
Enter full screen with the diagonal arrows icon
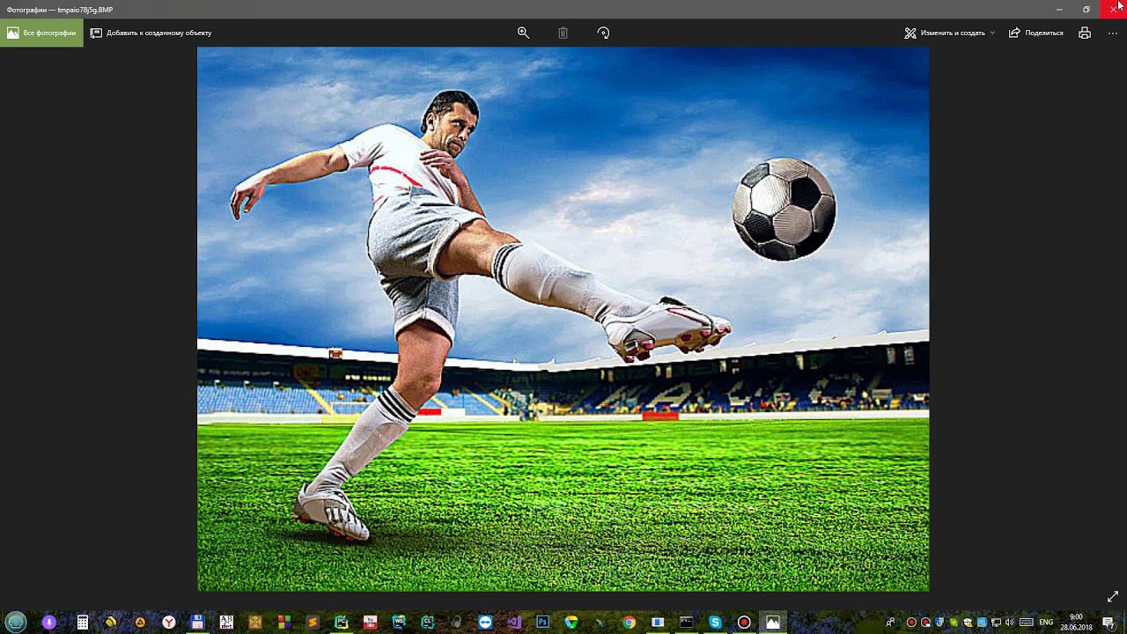pos(1113,596)
